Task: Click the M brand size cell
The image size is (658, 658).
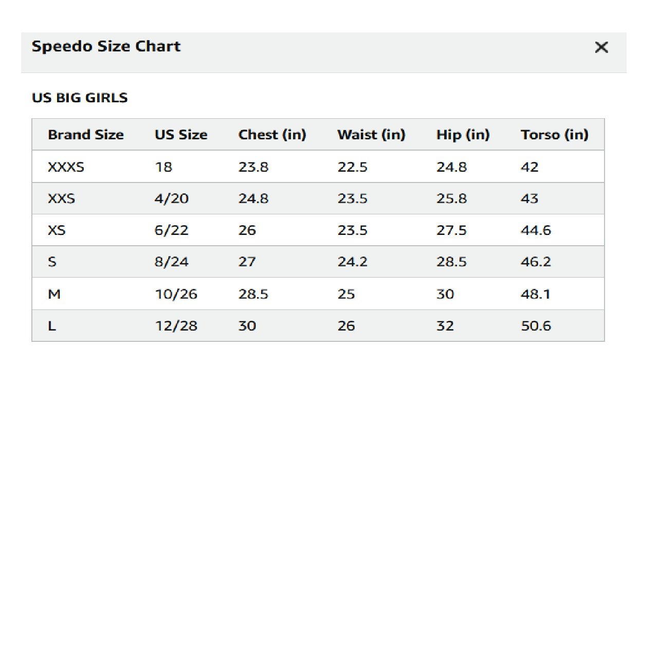Action: pos(54,294)
